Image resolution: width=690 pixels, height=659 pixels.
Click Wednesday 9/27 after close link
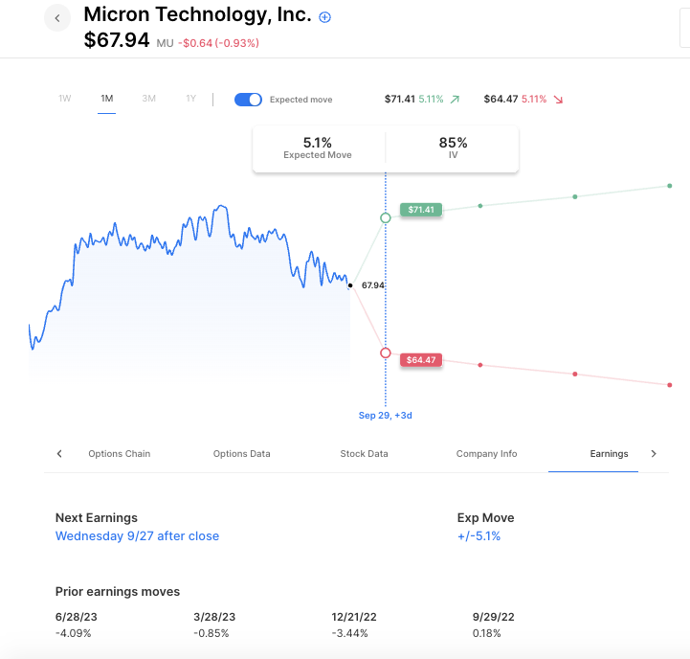pos(137,536)
